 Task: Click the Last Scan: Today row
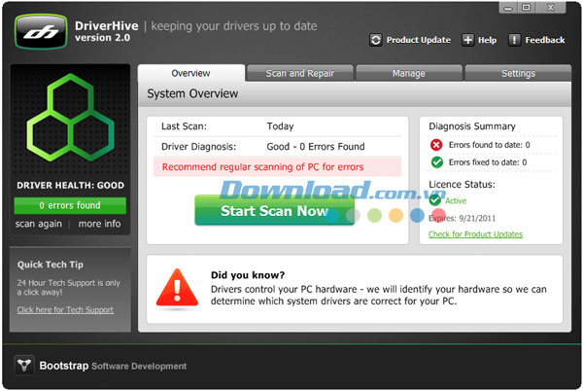(278, 126)
